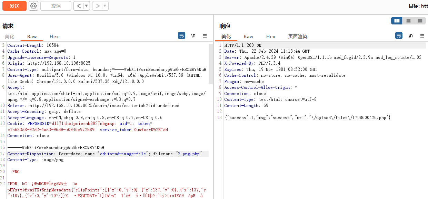Image resolution: width=428 pixels, height=199 pixels.
Task: Select the Hex tab in the request panel
Action: 54,36
